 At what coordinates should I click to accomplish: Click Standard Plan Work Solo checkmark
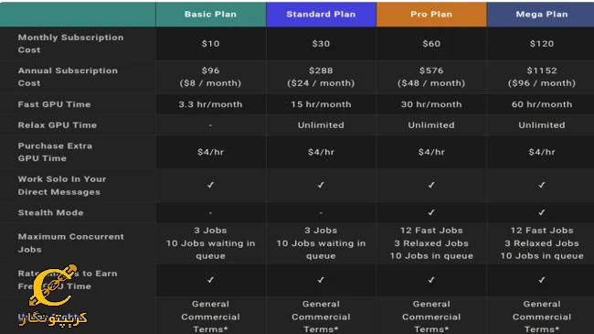tap(321, 185)
